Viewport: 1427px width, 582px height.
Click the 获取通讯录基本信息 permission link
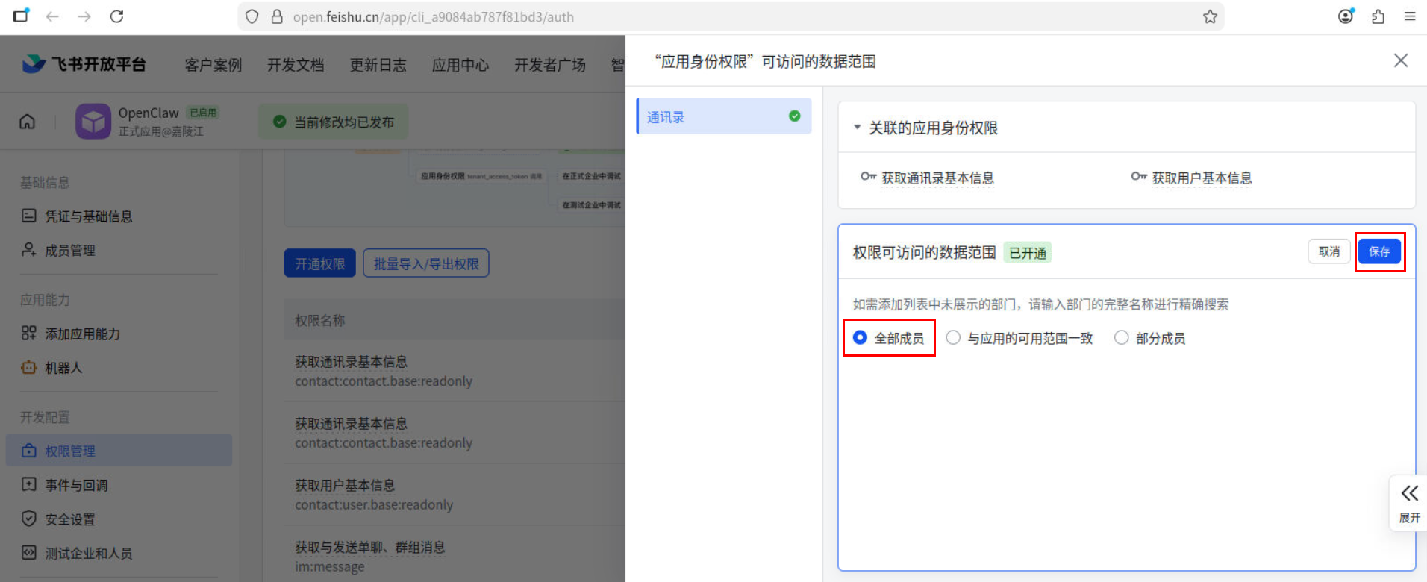[937, 178]
